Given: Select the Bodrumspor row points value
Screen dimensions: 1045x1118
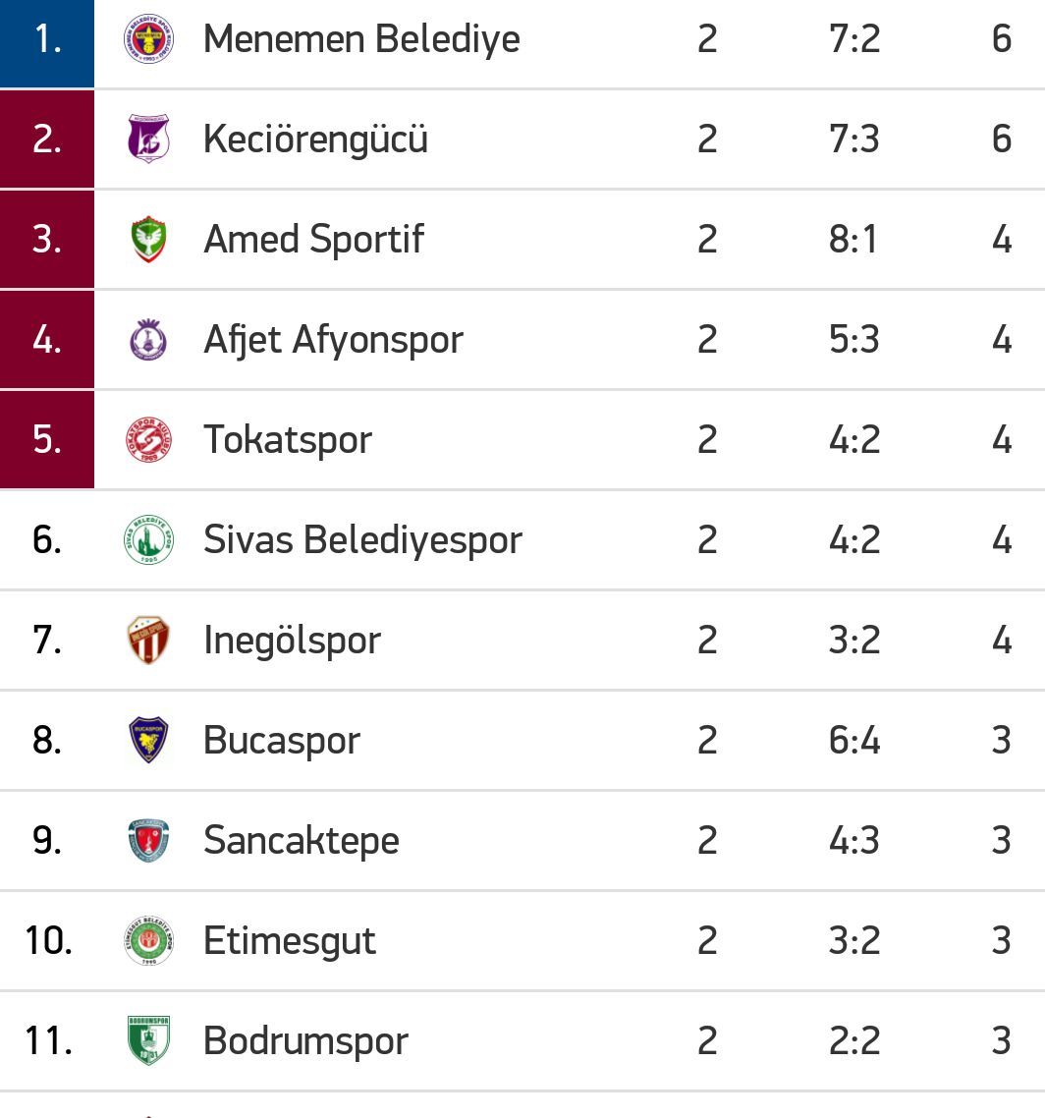Looking at the screenshot, I should (x=1001, y=1040).
